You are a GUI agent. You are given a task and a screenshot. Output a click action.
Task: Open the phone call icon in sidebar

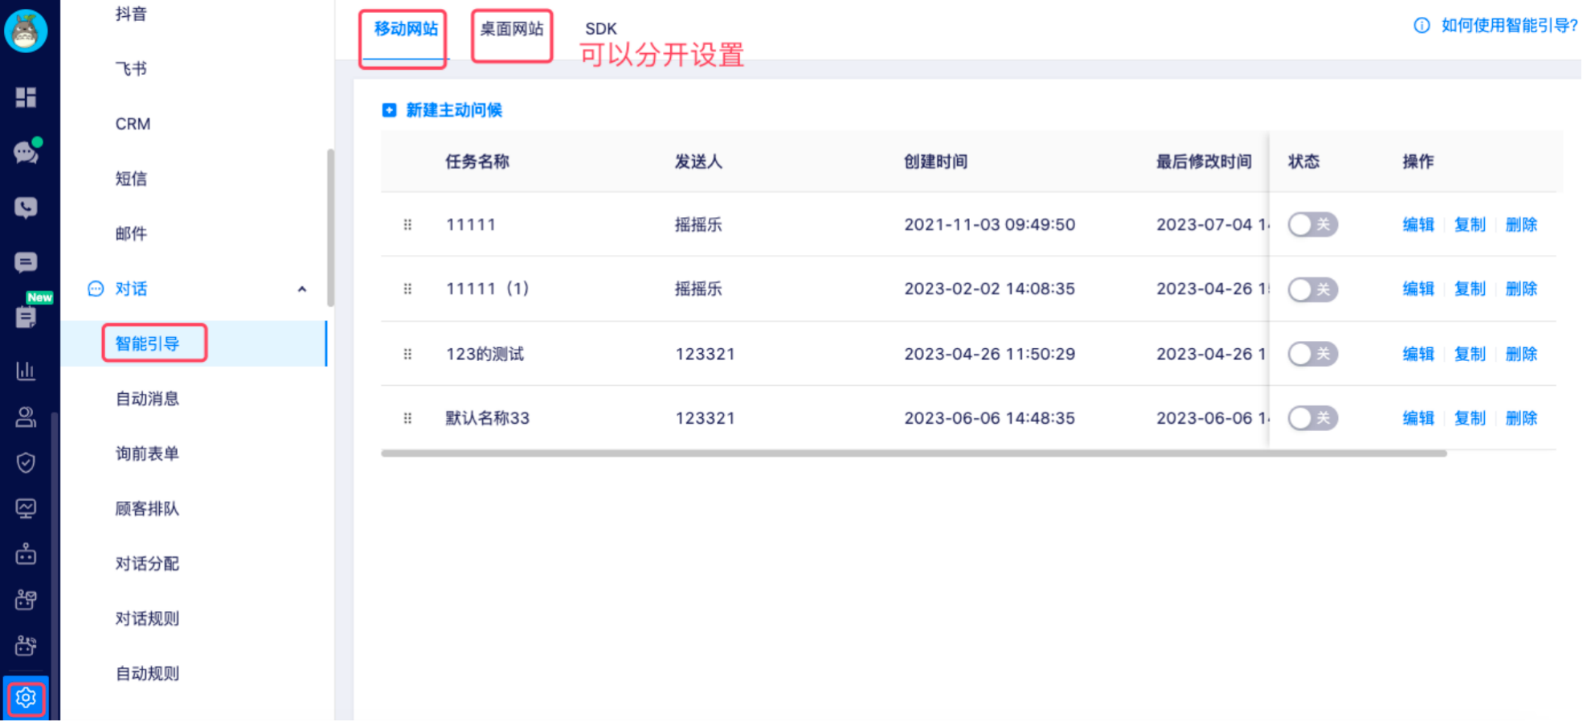tap(26, 207)
